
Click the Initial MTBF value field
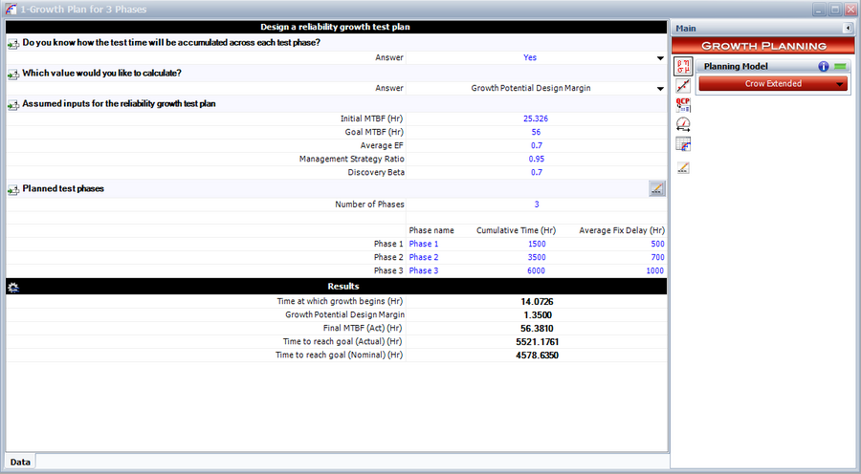coord(535,118)
